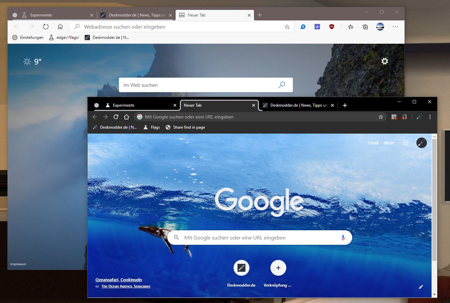Image resolution: width=450 pixels, height=303 pixels.
Task: Focus Edge address bar
Action: click(181, 27)
